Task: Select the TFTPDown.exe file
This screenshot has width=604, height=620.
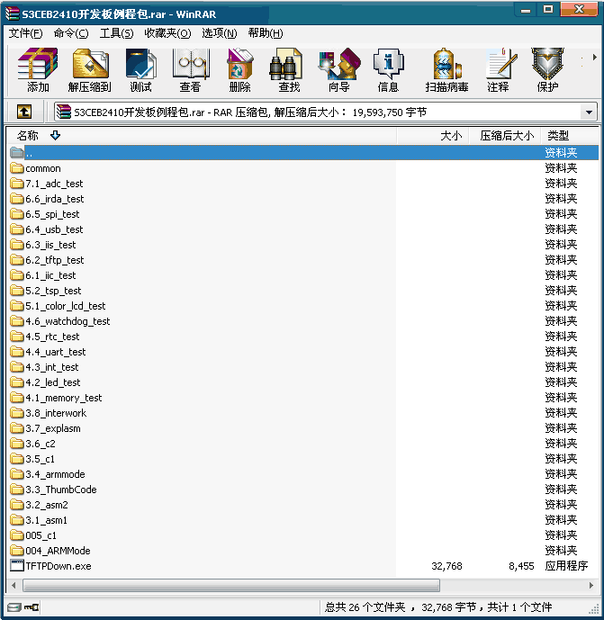Action: [x=50, y=566]
